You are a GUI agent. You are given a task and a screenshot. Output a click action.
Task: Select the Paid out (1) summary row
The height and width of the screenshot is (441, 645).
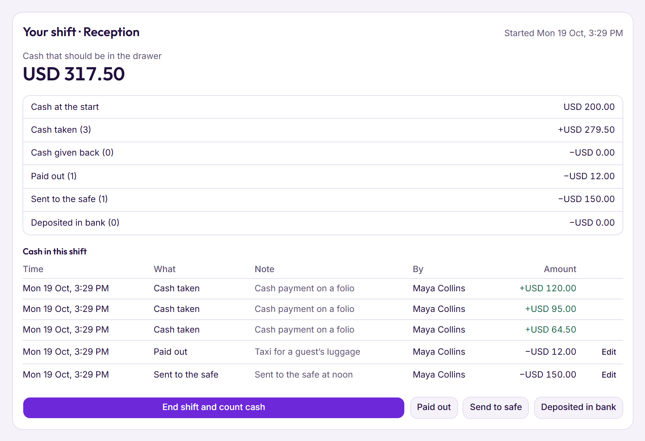tap(323, 176)
